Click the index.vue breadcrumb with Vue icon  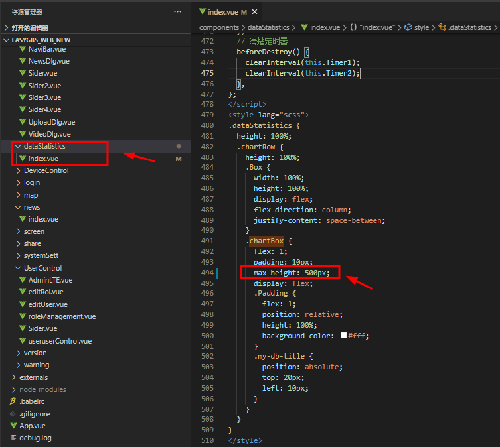click(321, 27)
